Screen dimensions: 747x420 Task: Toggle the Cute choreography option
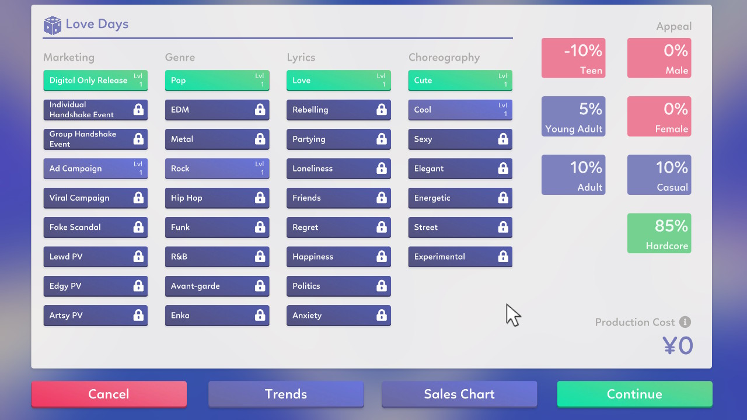pyautogui.click(x=460, y=80)
